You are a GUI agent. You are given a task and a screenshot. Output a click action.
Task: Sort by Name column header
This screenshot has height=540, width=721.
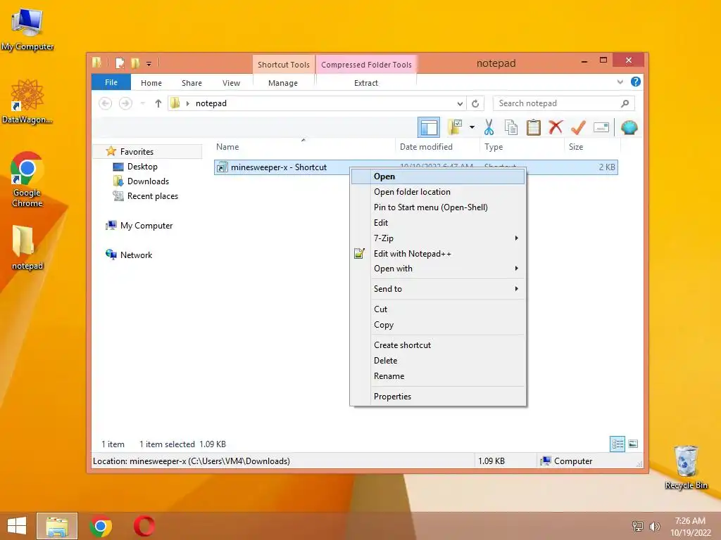303,147
